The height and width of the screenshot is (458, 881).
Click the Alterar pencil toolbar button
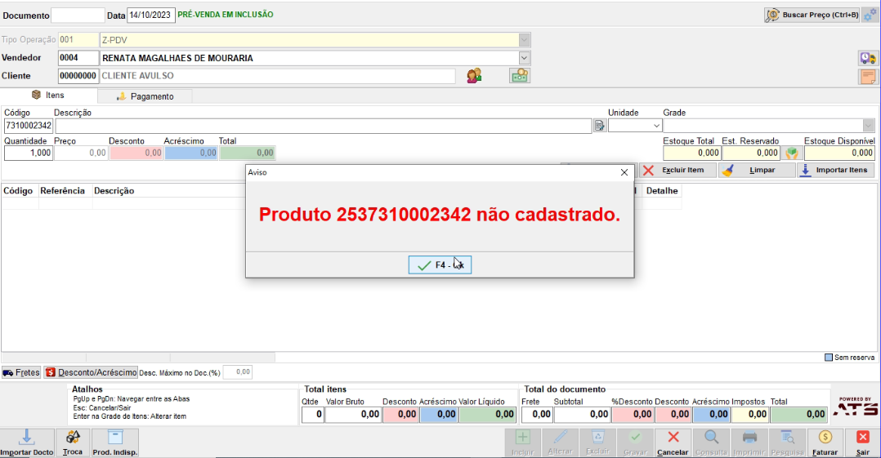click(560, 442)
